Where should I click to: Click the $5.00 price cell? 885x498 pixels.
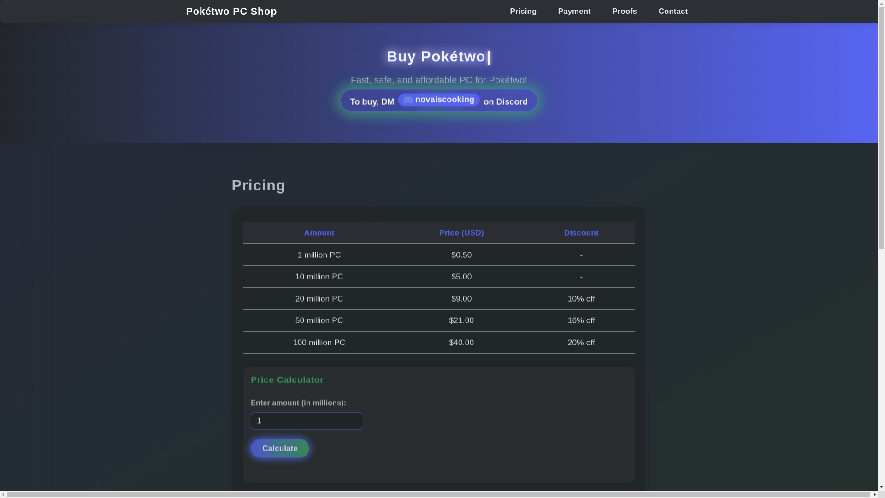(x=461, y=277)
